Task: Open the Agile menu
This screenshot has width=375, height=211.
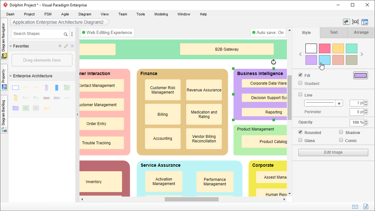Action: (x=65, y=14)
